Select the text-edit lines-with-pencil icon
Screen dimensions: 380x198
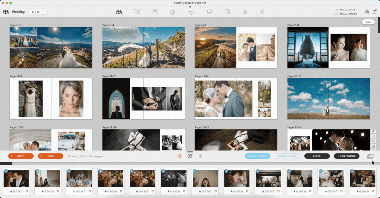(191, 12)
